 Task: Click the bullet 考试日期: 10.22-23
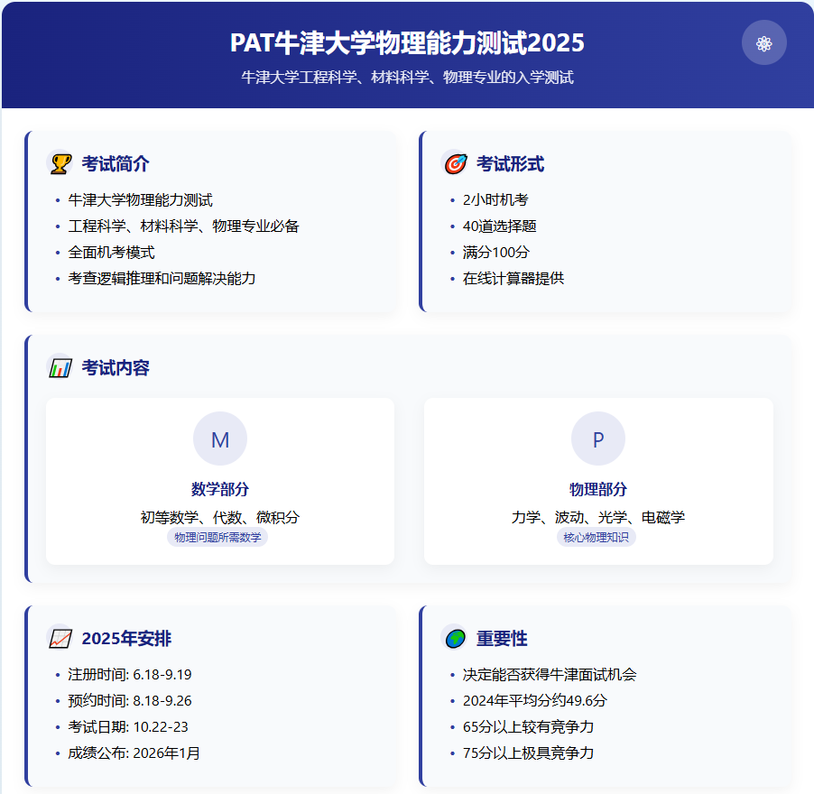click(128, 726)
